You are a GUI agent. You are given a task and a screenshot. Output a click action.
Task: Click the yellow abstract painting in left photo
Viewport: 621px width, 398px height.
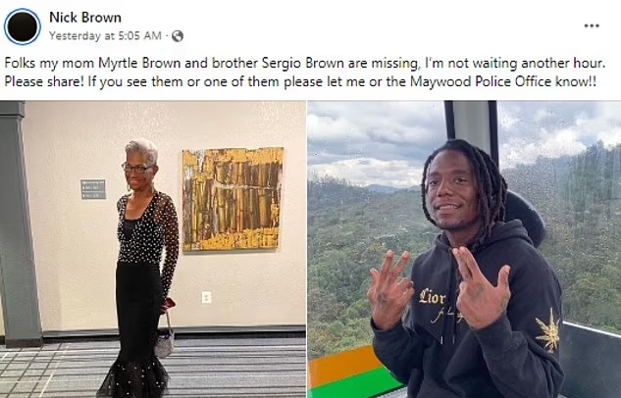point(233,199)
